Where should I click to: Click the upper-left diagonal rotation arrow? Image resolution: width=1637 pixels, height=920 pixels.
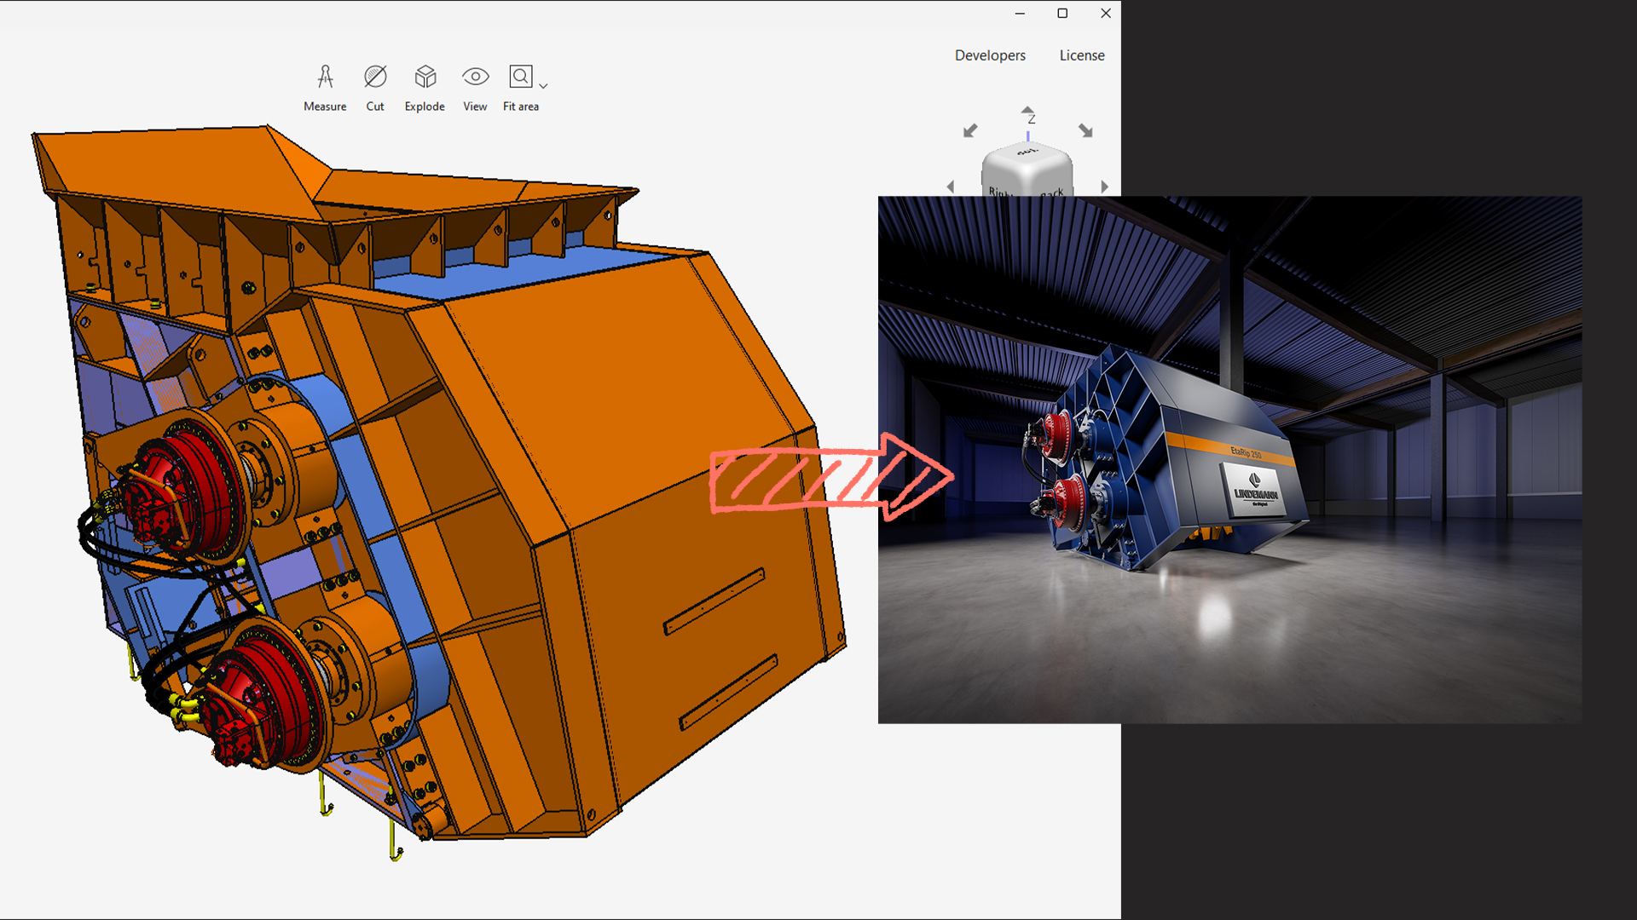969,131
